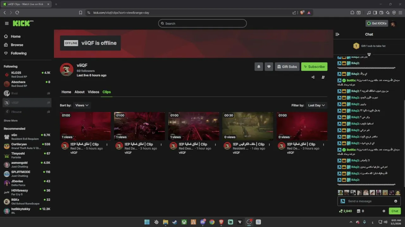
Task: Click Gift Subs button
Action: (287, 67)
